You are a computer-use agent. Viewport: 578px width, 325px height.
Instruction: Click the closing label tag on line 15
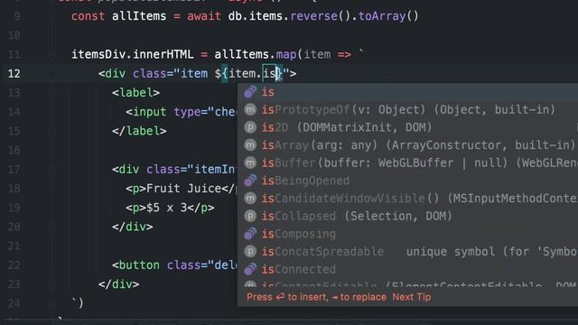(x=139, y=131)
